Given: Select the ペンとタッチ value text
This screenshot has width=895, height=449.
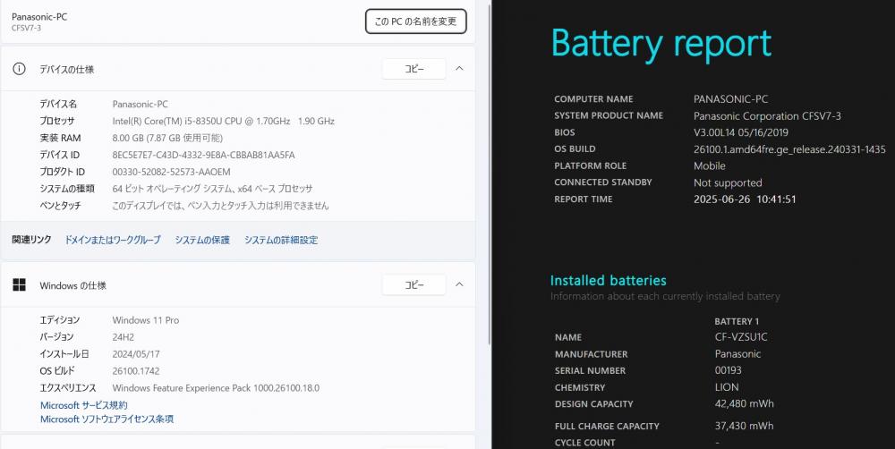Looking at the screenshot, I should 220,206.
